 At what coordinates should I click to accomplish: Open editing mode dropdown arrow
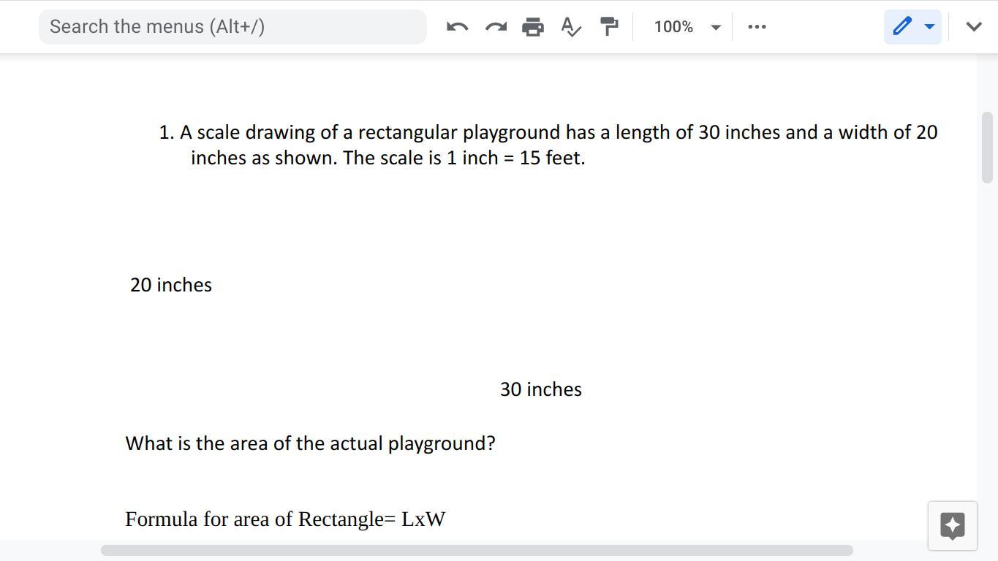pyautogui.click(x=929, y=26)
